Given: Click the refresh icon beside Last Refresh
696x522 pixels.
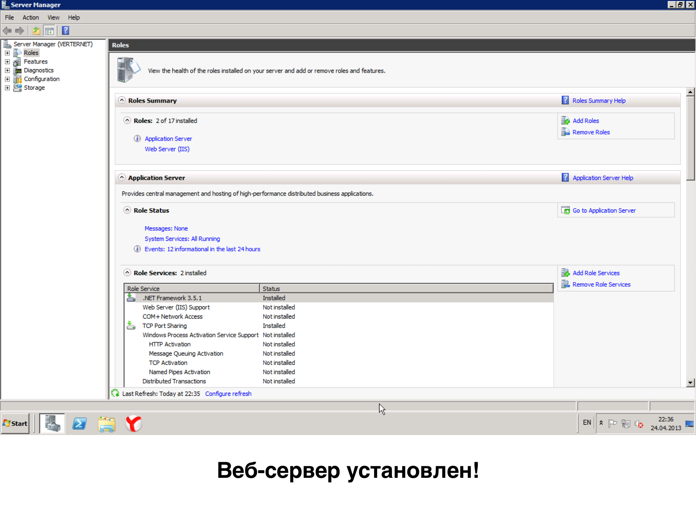Looking at the screenshot, I should click(x=115, y=393).
